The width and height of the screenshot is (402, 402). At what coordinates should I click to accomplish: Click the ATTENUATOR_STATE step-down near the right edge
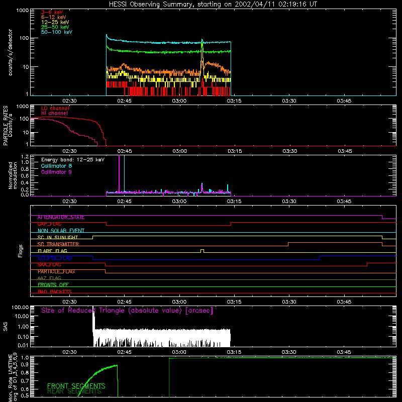pos(382,217)
